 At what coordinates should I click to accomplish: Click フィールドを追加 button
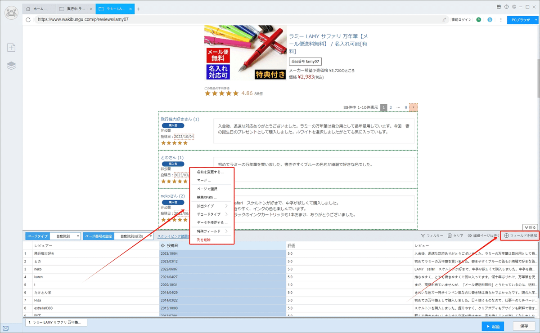[520, 235]
